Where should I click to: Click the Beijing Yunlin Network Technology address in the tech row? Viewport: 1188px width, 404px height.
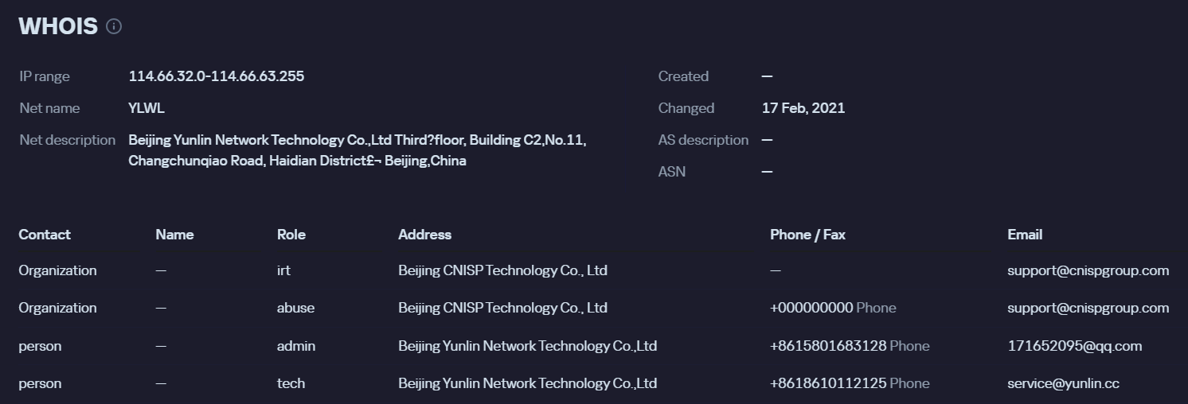(x=527, y=383)
